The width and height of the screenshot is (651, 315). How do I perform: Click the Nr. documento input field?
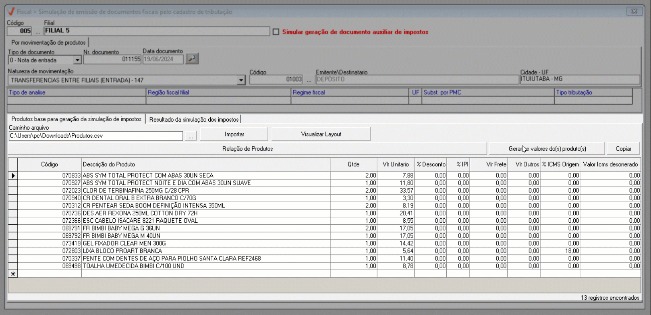click(112, 59)
